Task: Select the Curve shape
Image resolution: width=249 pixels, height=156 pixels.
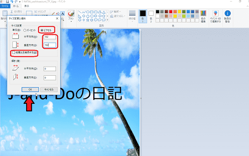Action: tap(84, 12)
